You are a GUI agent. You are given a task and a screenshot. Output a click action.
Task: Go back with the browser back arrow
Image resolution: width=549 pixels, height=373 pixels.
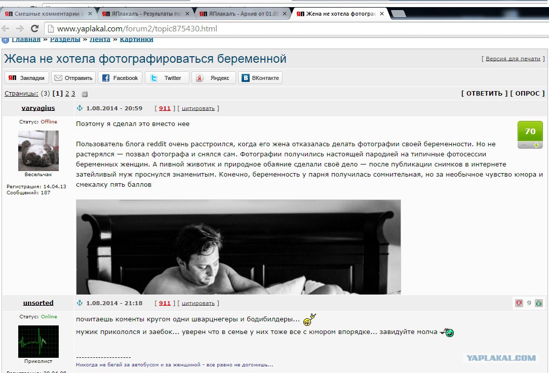[x=5, y=29]
